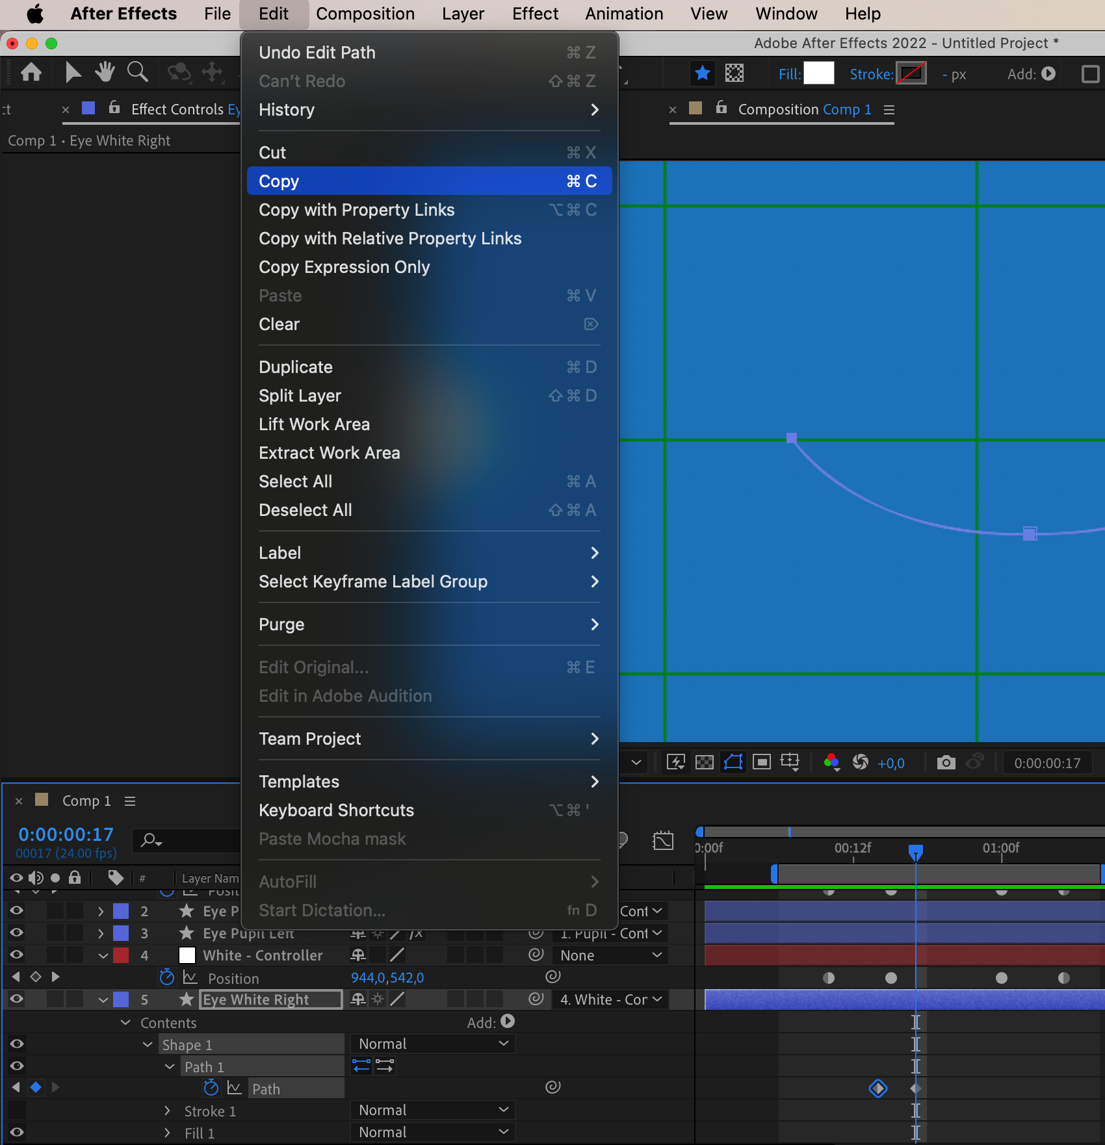Click the checkered transparency icon in toolbar
Screen dimensions: 1105x1145
(x=734, y=73)
